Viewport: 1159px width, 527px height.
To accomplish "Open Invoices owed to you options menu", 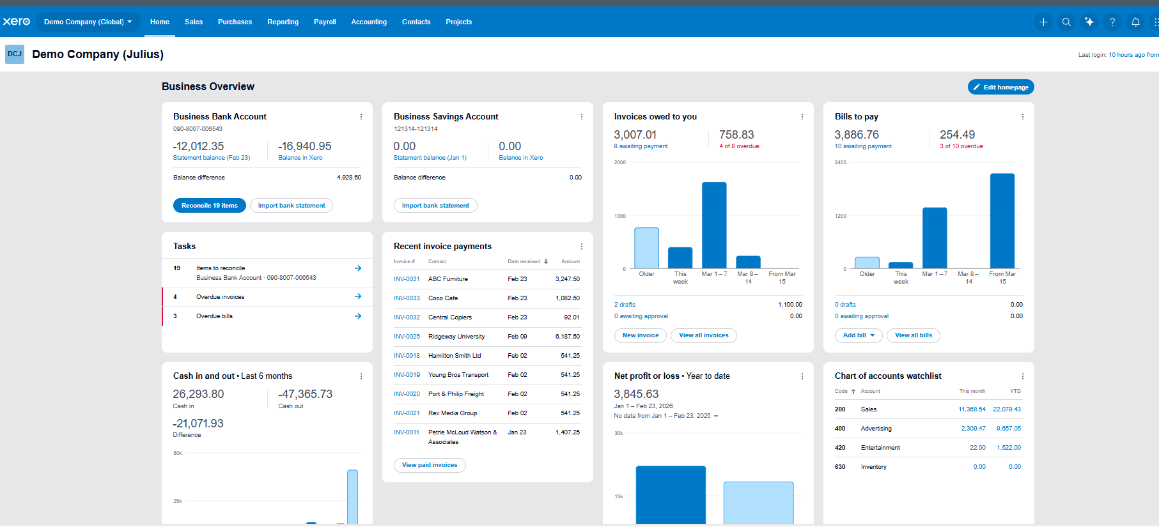I will (x=802, y=117).
